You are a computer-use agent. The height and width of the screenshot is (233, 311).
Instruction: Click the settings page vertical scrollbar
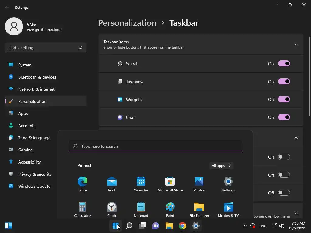(x=310, y=77)
